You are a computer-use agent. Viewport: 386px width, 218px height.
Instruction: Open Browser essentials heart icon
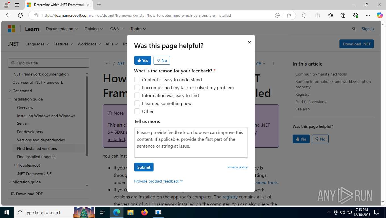click(355, 15)
